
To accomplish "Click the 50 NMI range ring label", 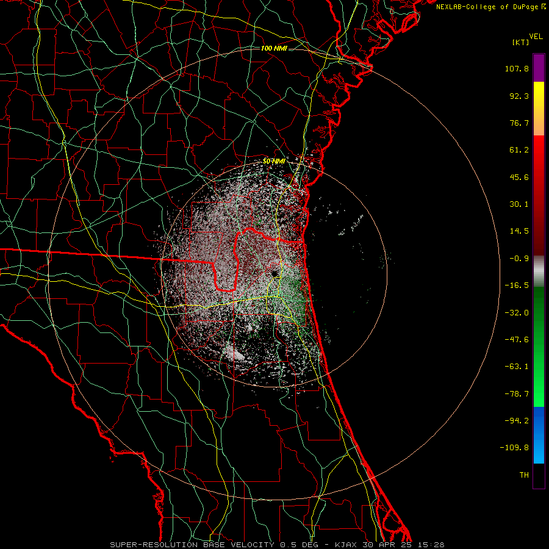I will click(274, 162).
